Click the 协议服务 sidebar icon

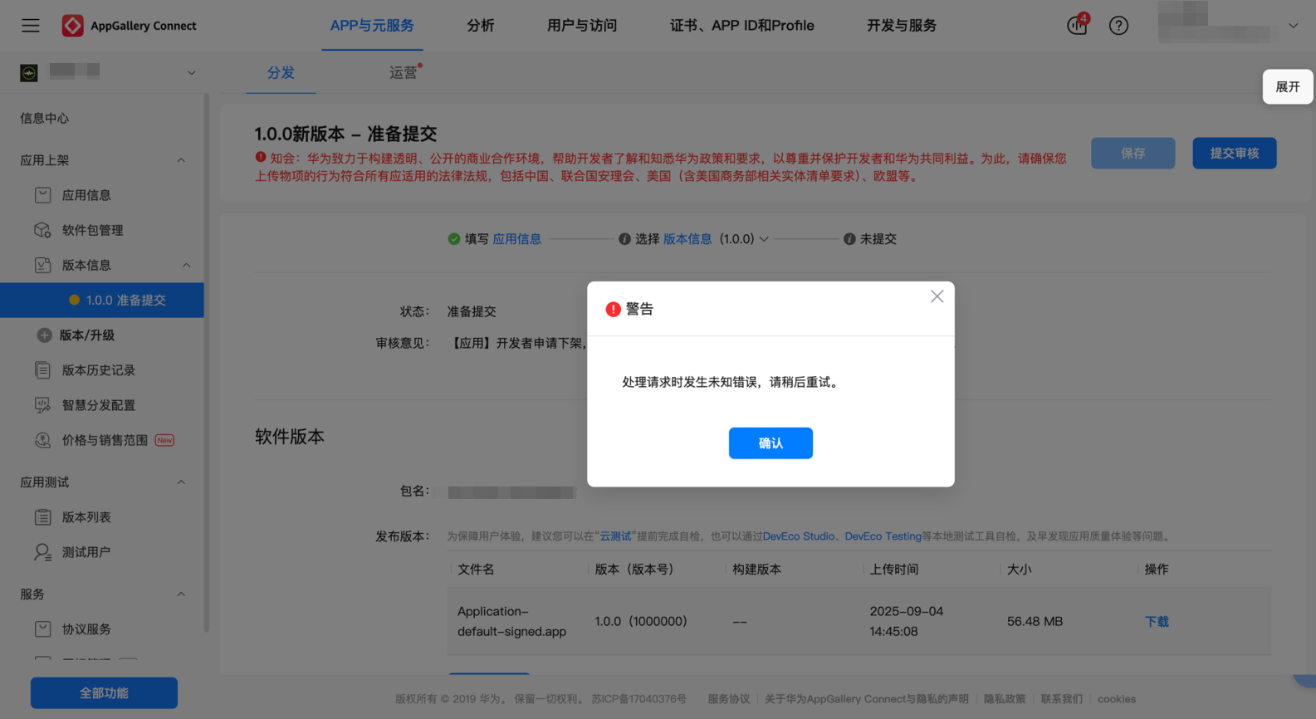[43, 629]
